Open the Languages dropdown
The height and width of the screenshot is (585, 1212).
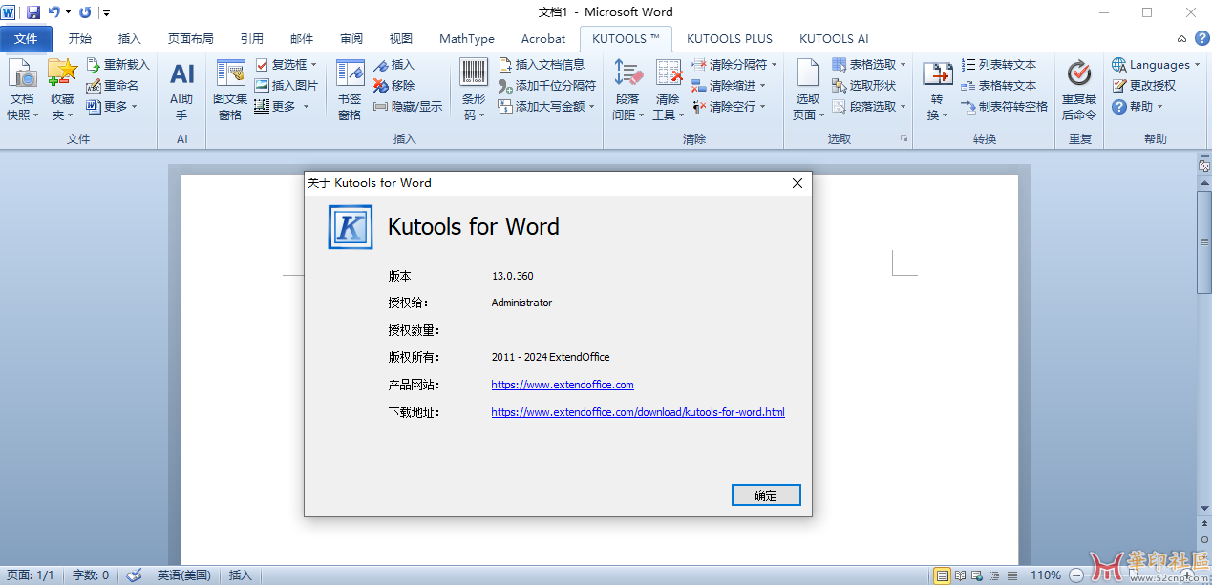coord(1156,65)
